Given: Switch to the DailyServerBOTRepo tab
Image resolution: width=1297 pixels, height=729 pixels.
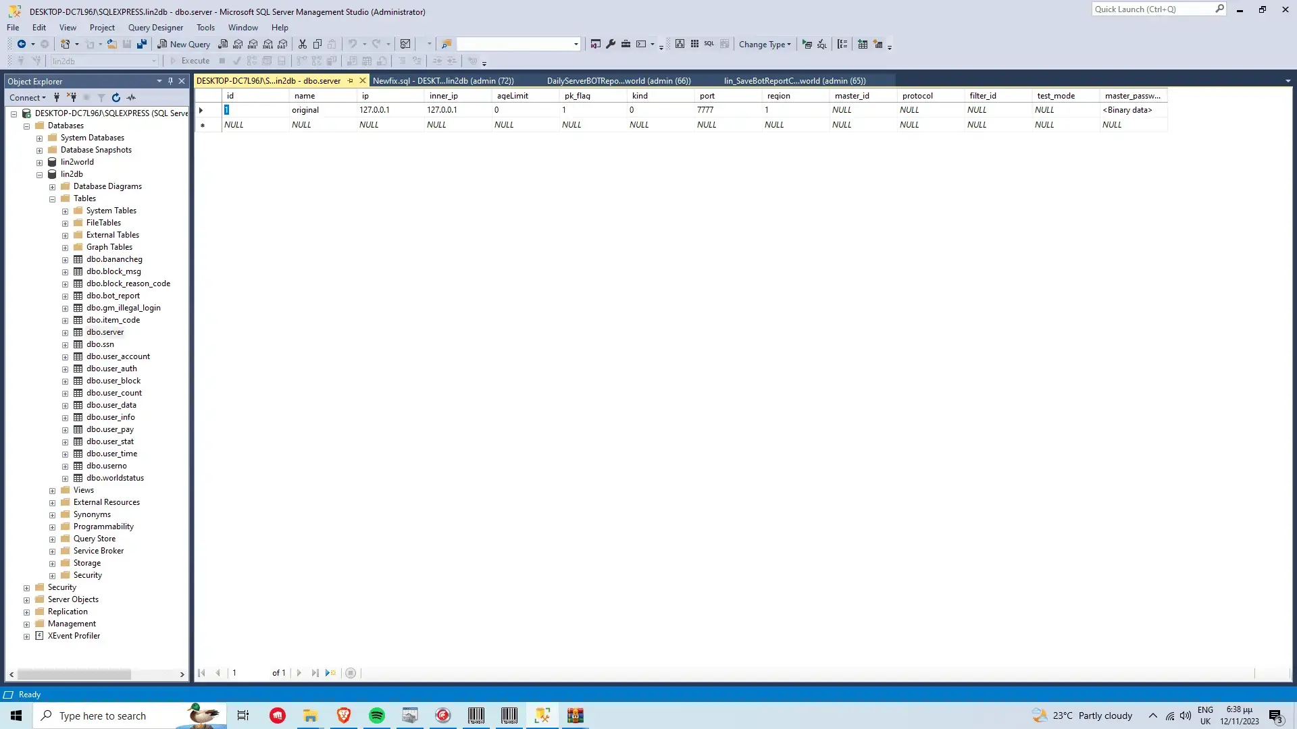Looking at the screenshot, I should (x=619, y=81).
